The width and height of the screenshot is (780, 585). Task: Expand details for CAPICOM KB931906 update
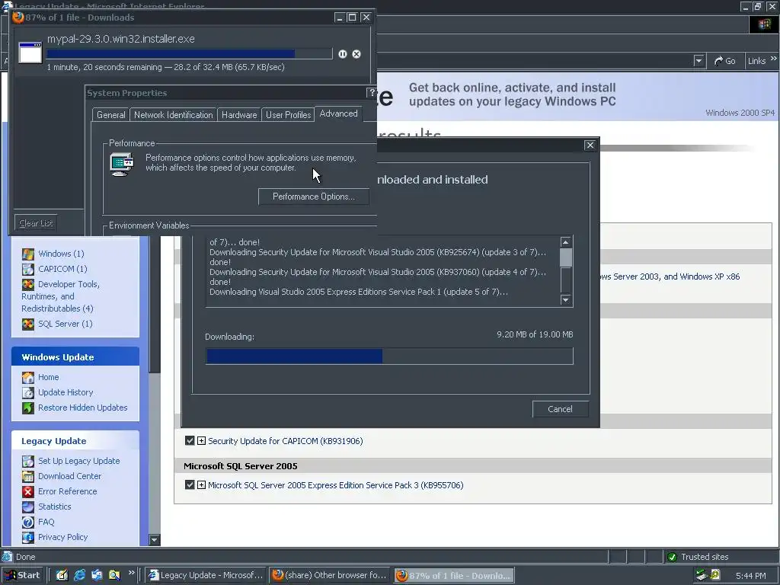coord(201,441)
